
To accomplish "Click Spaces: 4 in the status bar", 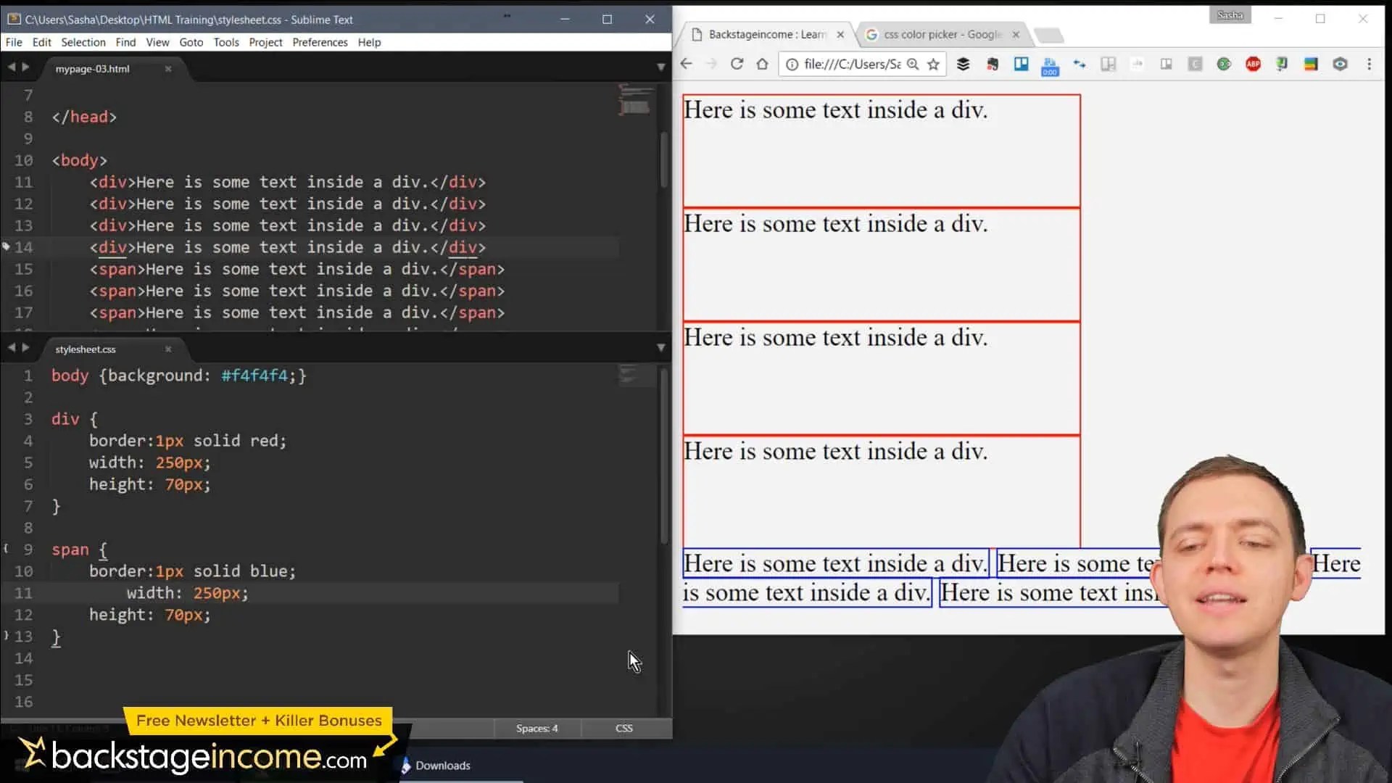I will [536, 728].
